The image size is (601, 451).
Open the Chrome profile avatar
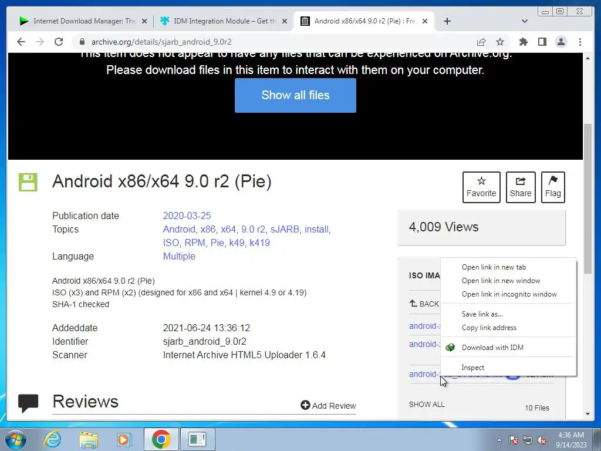(561, 42)
